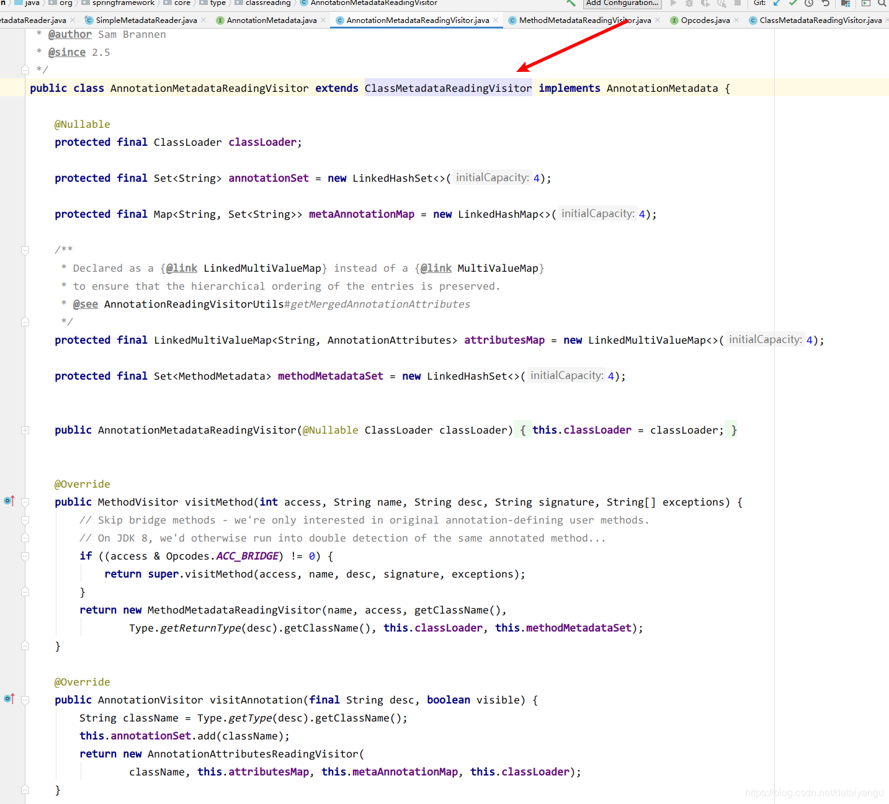Close the Opcodes.java tab
The image size is (889, 804).
click(x=736, y=20)
